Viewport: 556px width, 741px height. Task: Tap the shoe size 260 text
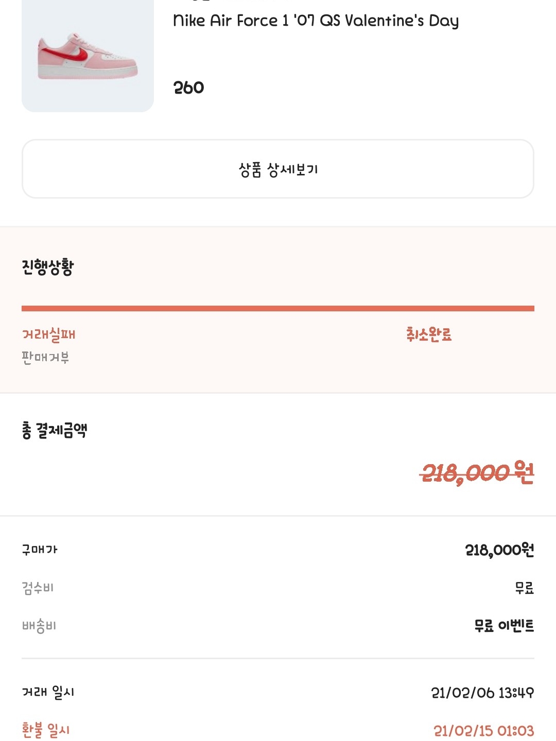click(x=188, y=87)
